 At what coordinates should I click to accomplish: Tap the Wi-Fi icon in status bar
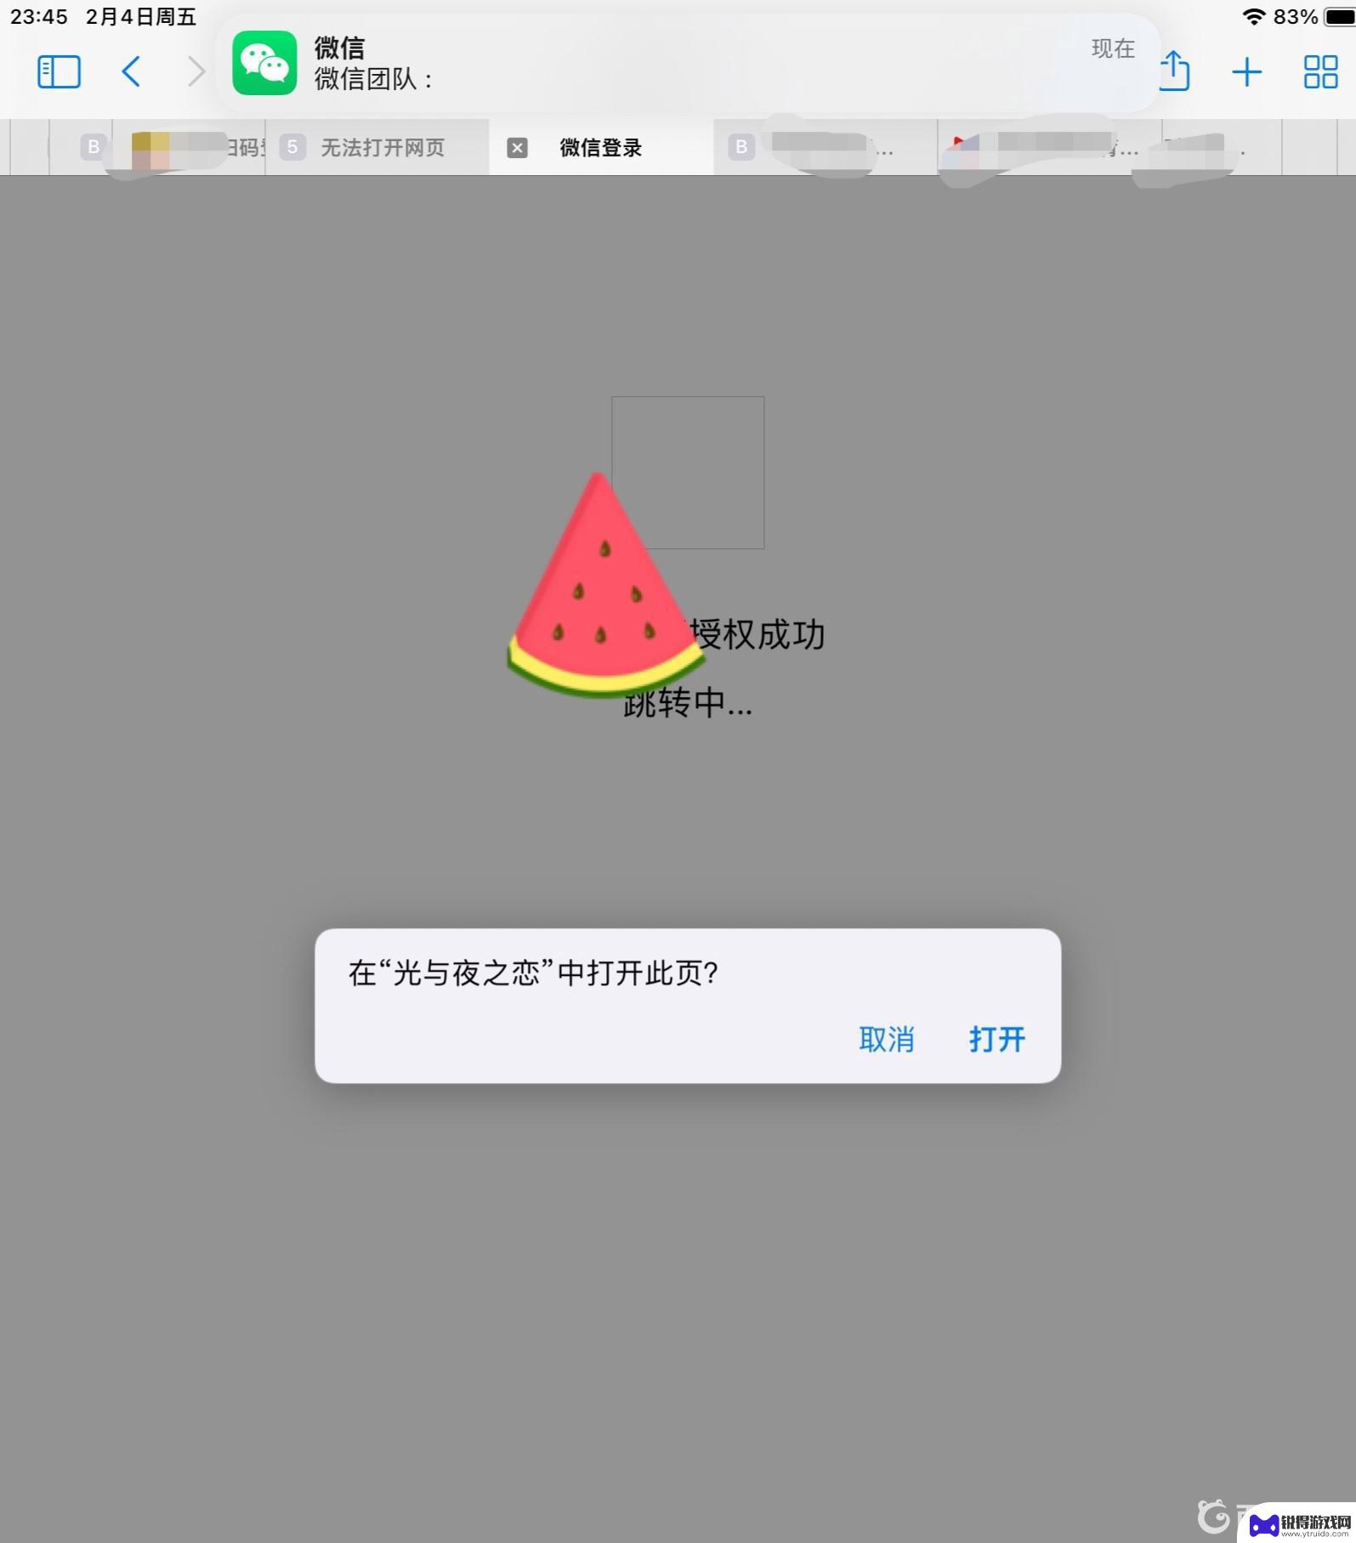[1254, 17]
